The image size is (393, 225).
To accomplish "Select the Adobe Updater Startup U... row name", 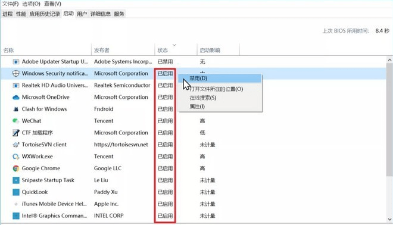I will tap(55, 62).
